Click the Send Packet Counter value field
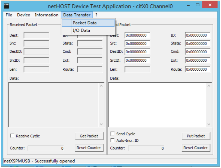The width and height of the screenshot is (221, 168). [x=146, y=148]
